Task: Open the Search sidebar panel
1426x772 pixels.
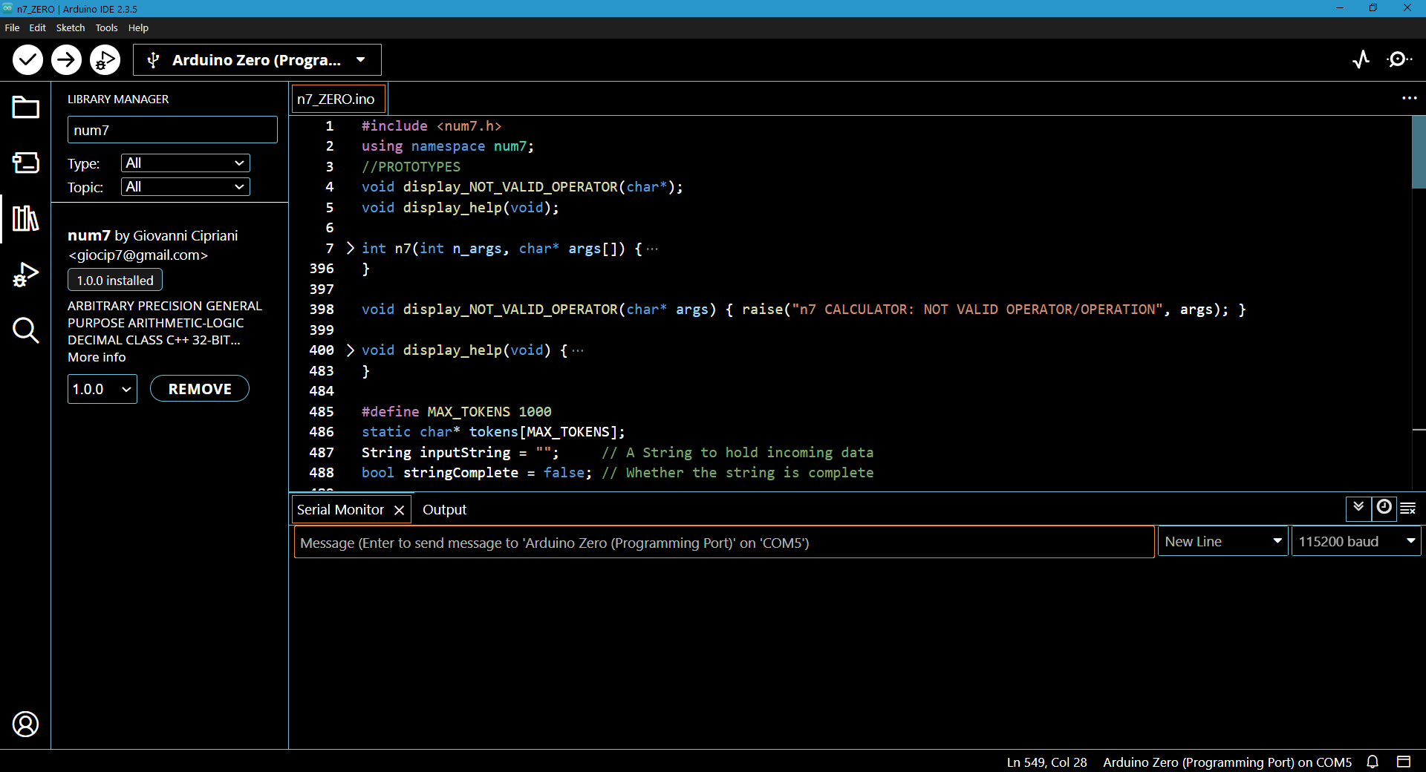Action: point(25,330)
